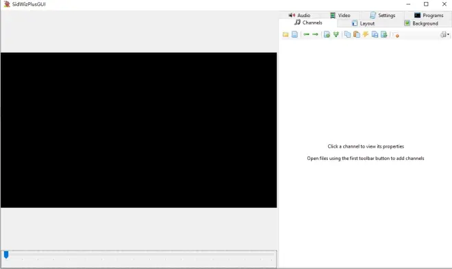Go to the Settings tab
Screen dimensions: 452x269
(x=383, y=15)
